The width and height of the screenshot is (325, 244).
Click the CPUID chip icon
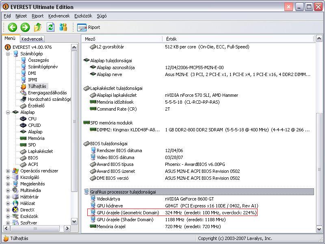tap(23, 125)
